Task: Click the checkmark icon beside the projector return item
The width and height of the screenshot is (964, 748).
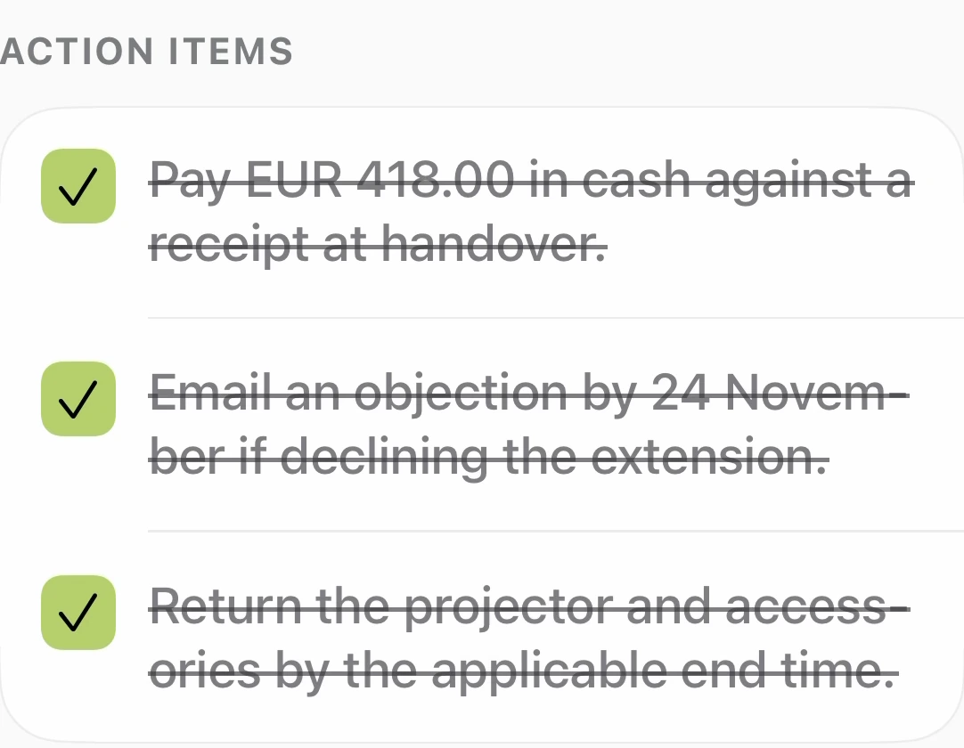Action: pyautogui.click(x=78, y=612)
